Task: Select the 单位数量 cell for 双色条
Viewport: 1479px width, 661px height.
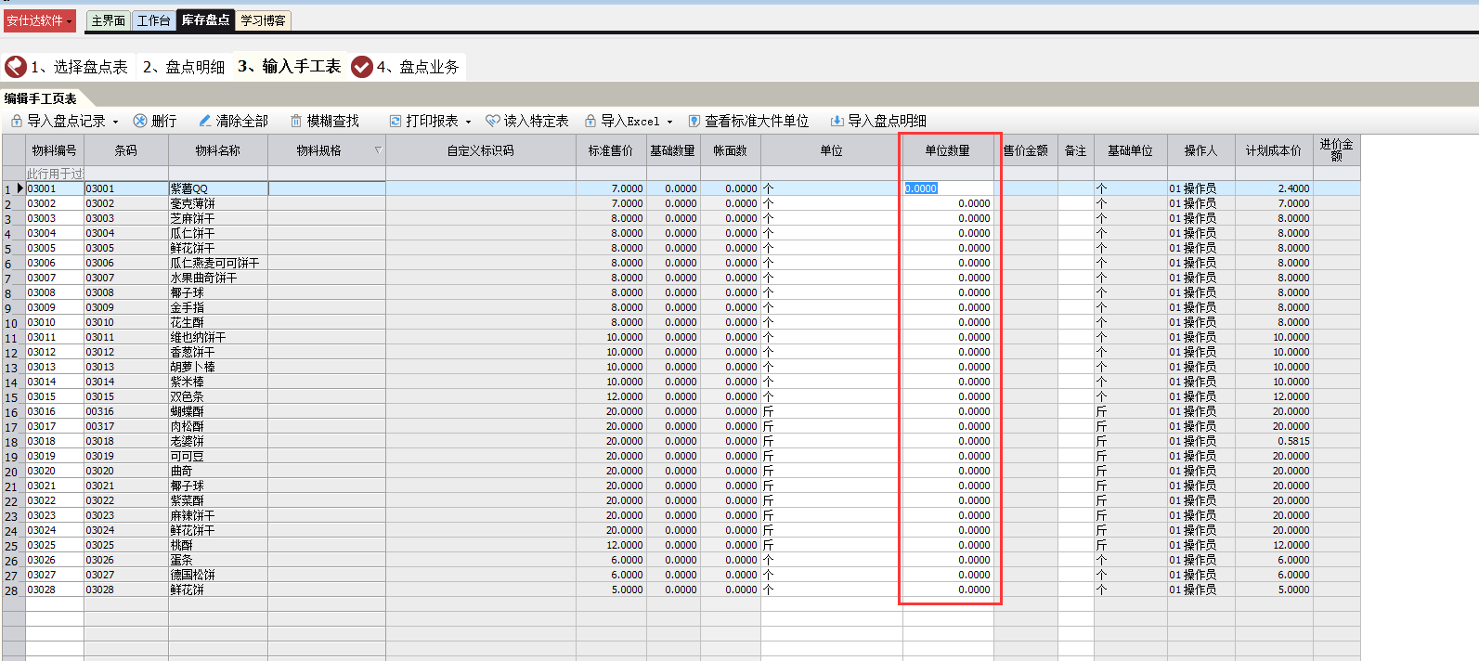Action: 948,396
